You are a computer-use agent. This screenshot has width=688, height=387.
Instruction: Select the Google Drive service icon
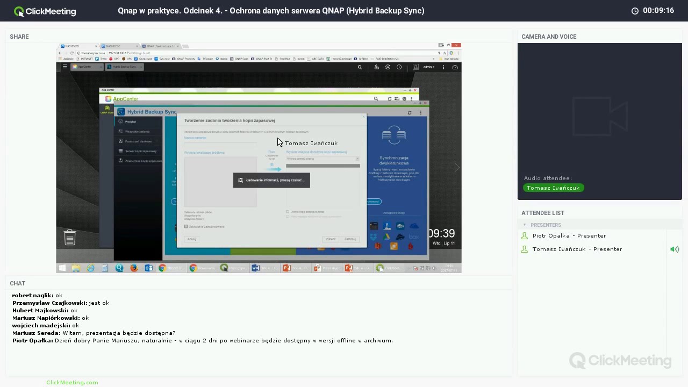point(386,236)
